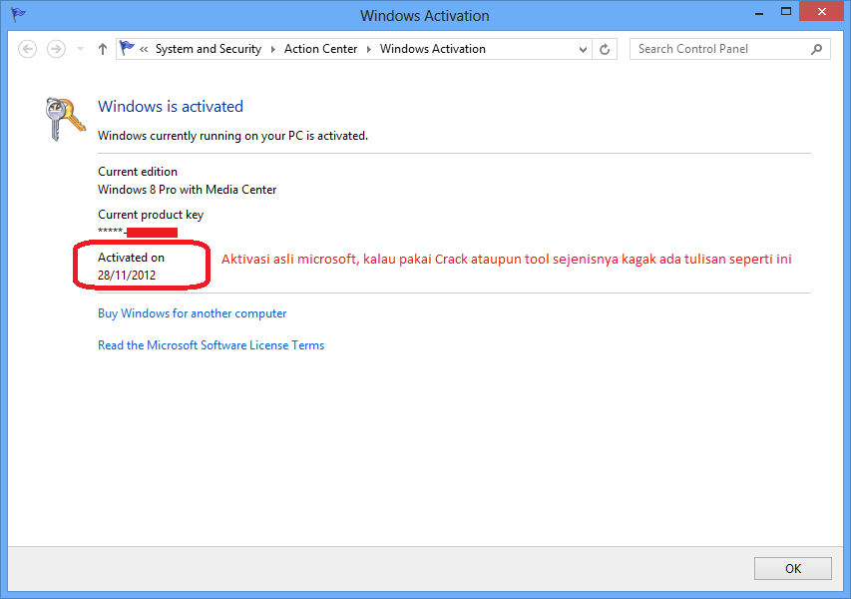851x599 pixels.
Task: Go up one level with Up arrow
Action: point(103,50)
